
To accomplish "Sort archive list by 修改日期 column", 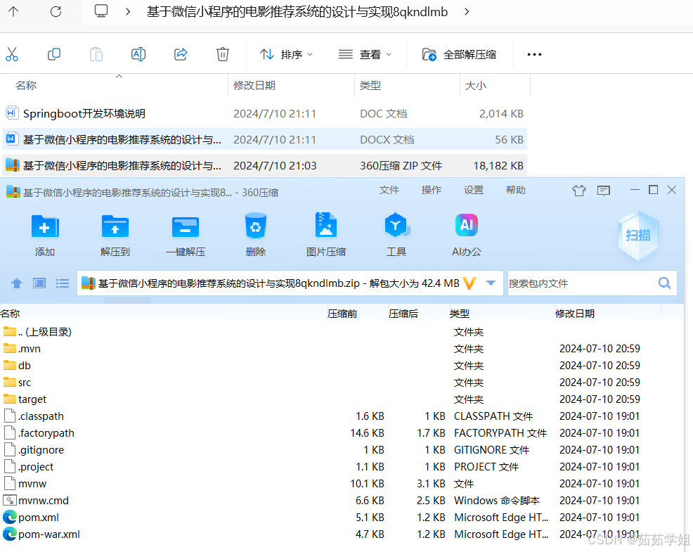I will tap(575, 314).
